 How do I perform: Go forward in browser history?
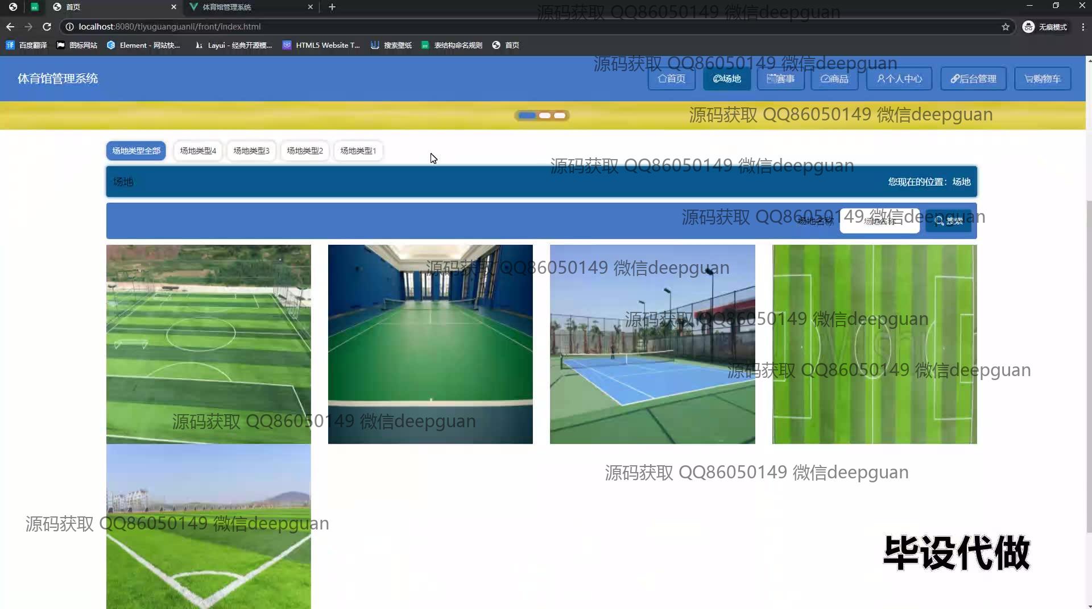tap(28, 27)
